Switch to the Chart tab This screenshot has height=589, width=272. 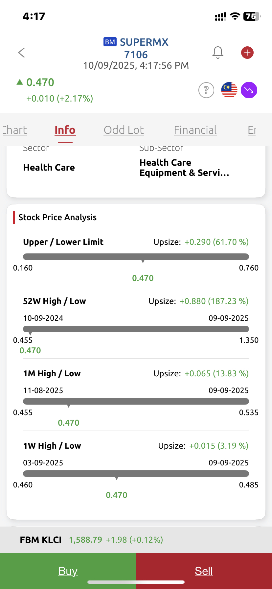14,130
